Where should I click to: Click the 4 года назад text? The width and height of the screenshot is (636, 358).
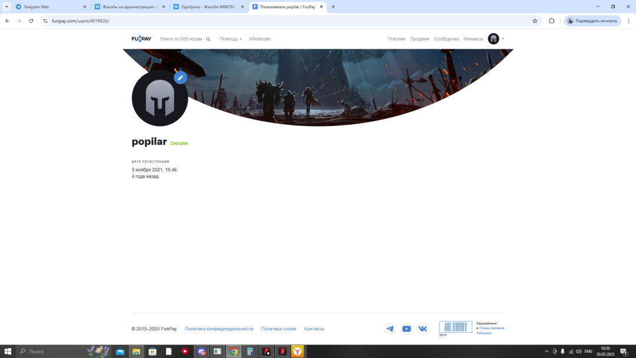145,177
